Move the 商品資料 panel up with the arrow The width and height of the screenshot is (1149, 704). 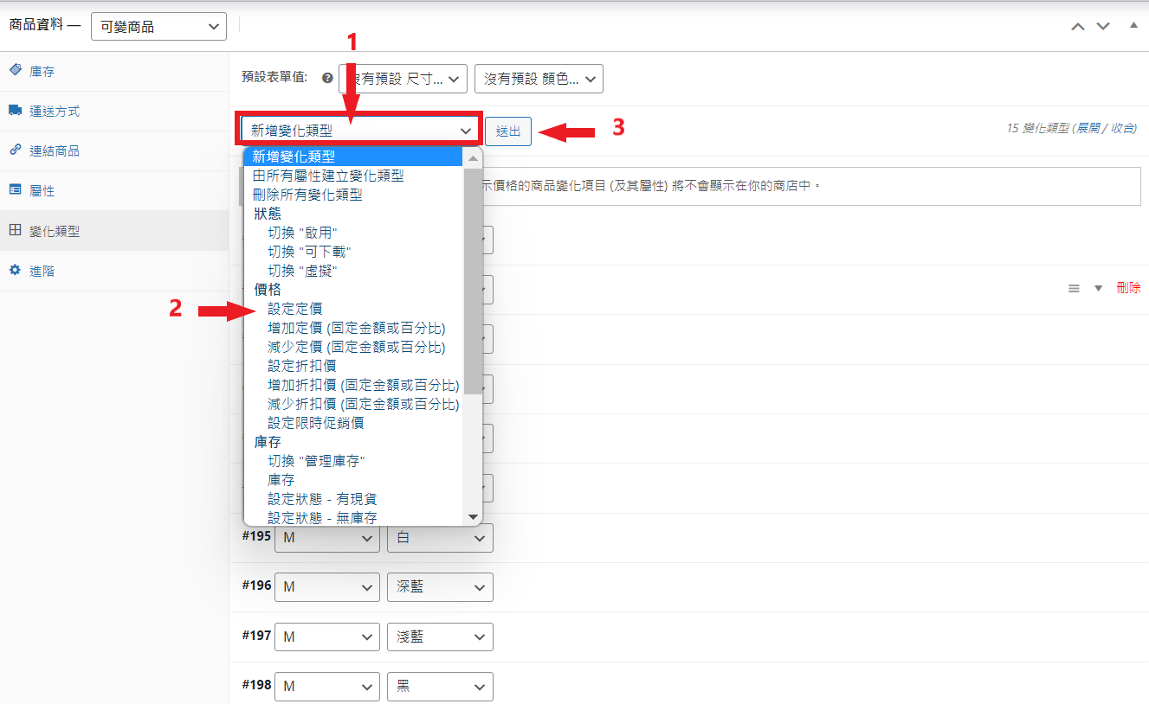click(x=1078, y=26)
